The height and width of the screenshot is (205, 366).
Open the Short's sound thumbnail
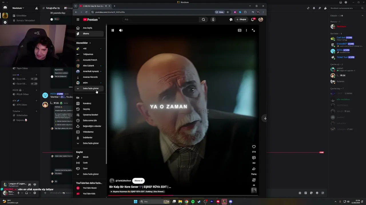pos(254,190)
